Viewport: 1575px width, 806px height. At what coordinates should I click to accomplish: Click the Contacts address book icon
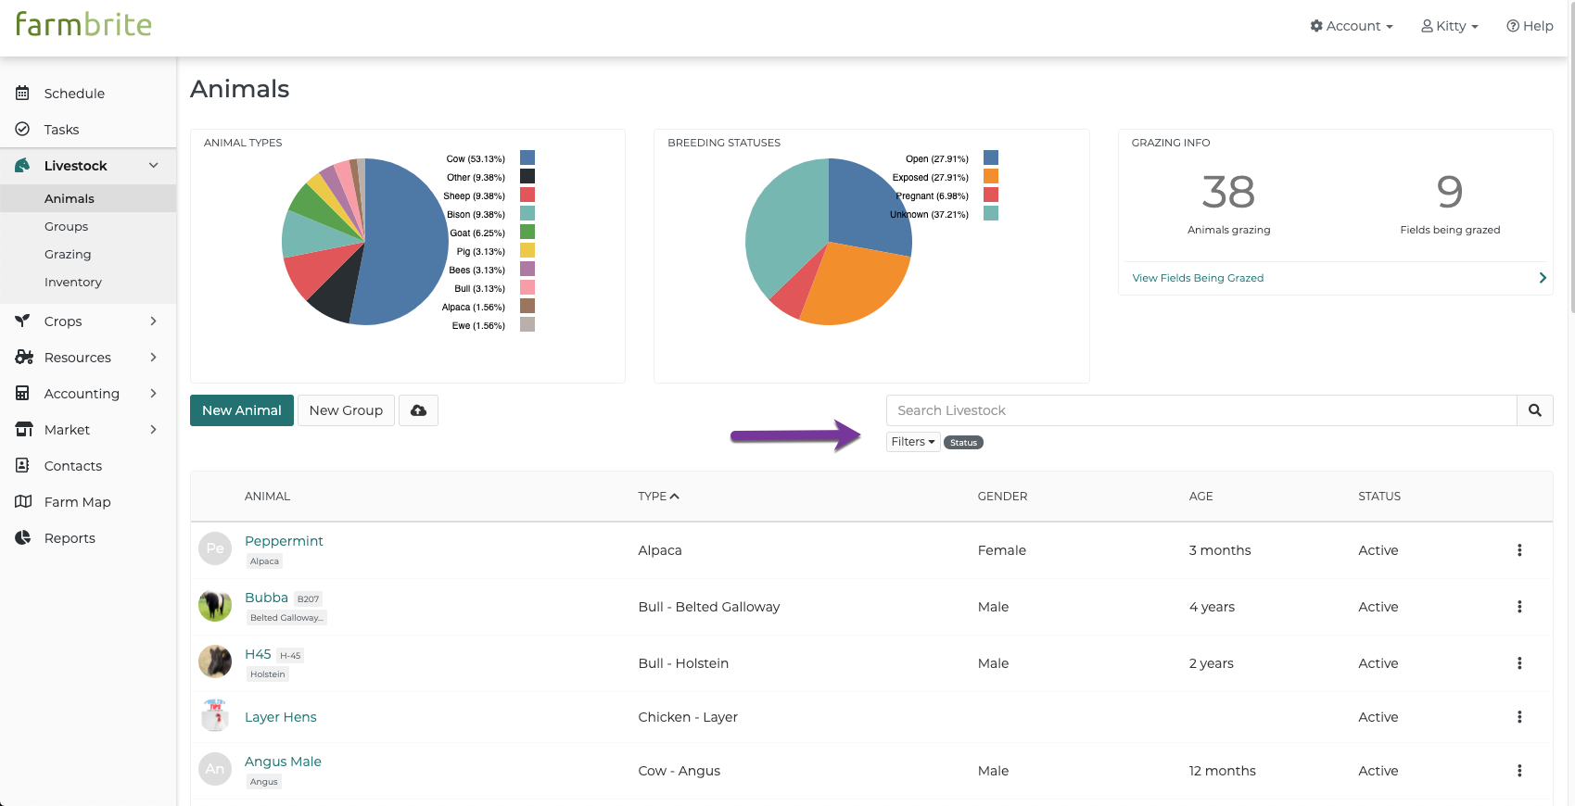(x=22, y=465)
